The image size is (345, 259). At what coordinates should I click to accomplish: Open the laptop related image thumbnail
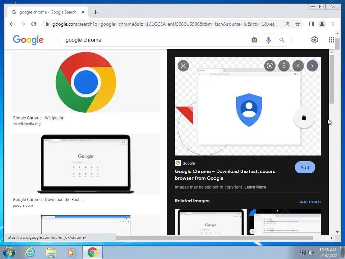[x=211, y=222]
